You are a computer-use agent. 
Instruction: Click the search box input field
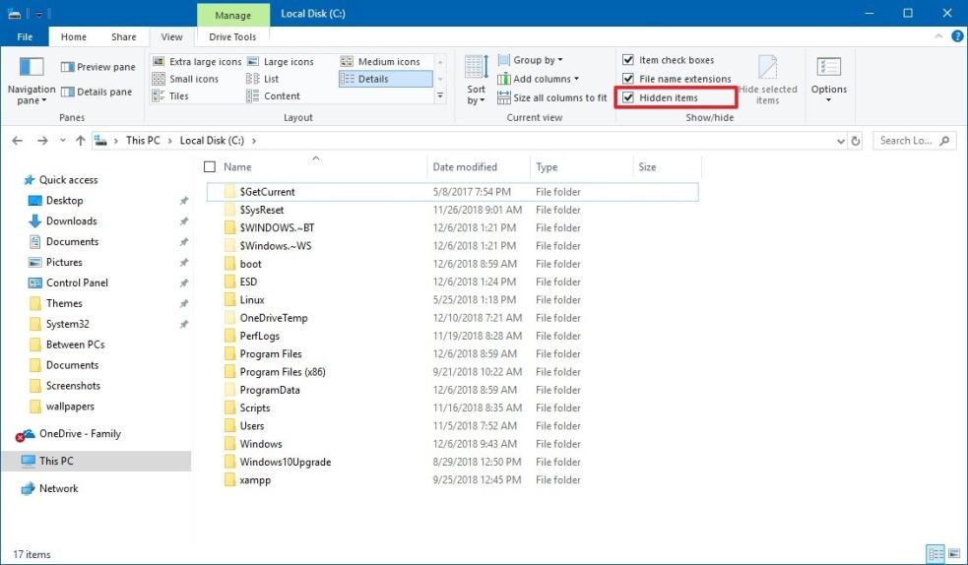pos(906,141)
